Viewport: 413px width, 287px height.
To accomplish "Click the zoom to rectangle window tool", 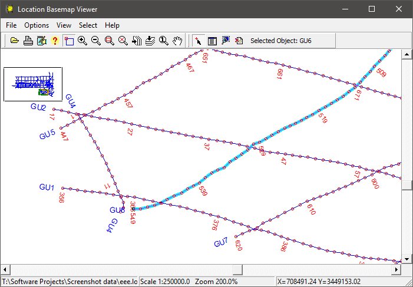I will 69,41.
